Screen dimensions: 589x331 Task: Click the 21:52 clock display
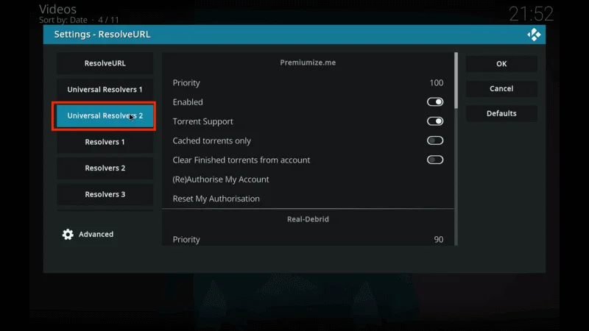531,14
